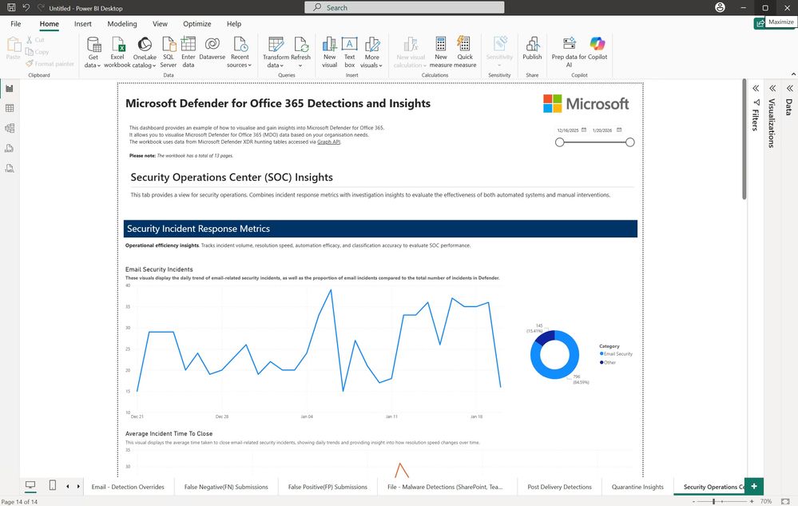Open TMDL view in sidebar
Image resolution: width=798 pixels, height=506 pixels.
coord(9,169)
